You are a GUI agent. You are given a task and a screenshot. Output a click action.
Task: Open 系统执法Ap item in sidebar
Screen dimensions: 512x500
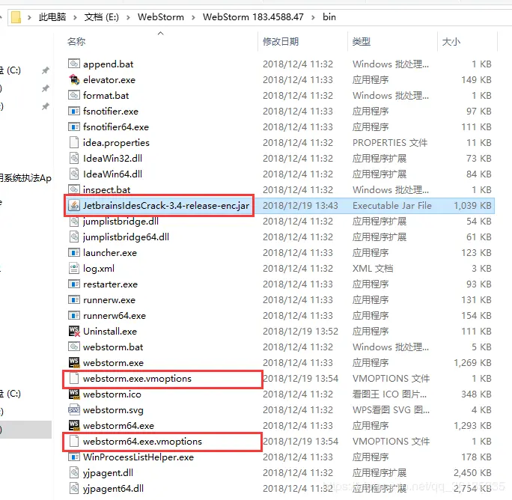25,178
